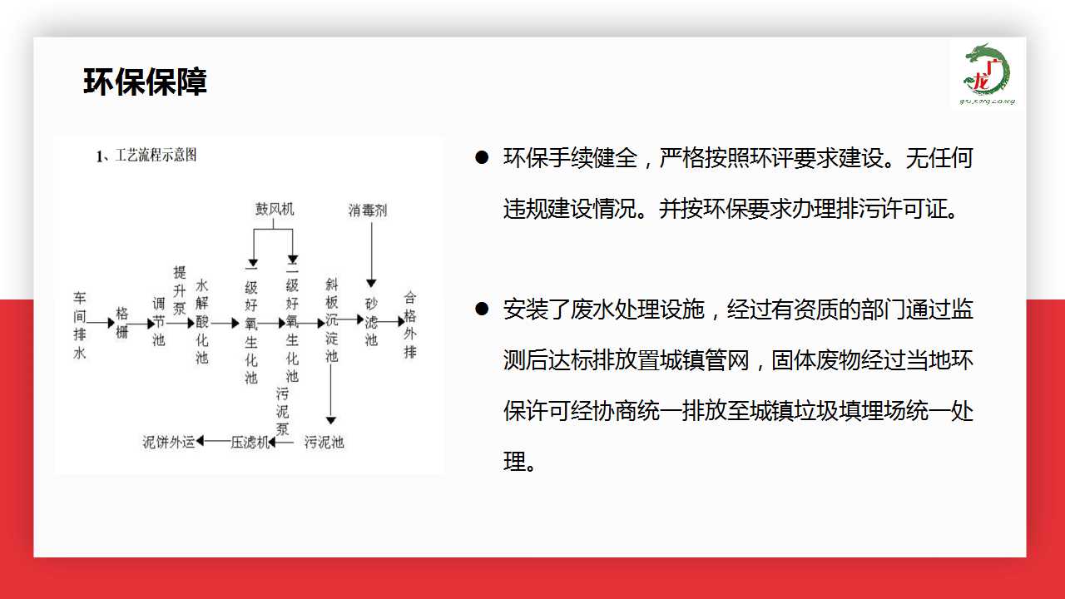The height and width of the screenshot is (599, 1065).
Task: Select the 调节池 flowchart node
Action: pyautogui.click(x=158, y=321)
